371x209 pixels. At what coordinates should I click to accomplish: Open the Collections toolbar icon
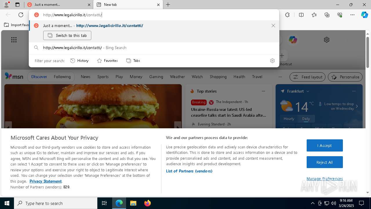(x=327, y=15)
